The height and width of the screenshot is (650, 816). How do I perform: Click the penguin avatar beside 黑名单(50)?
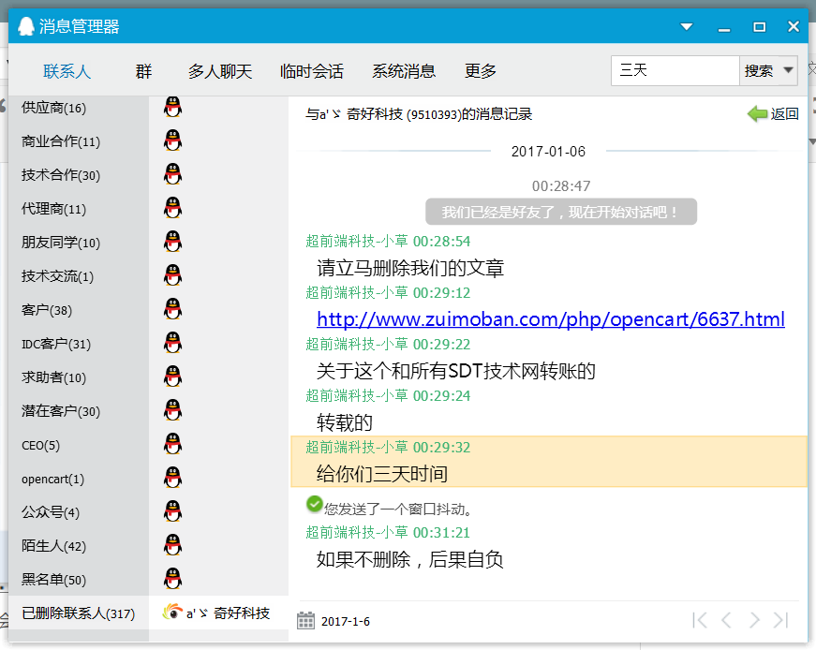pyautogui.click(x=172, y=579)
